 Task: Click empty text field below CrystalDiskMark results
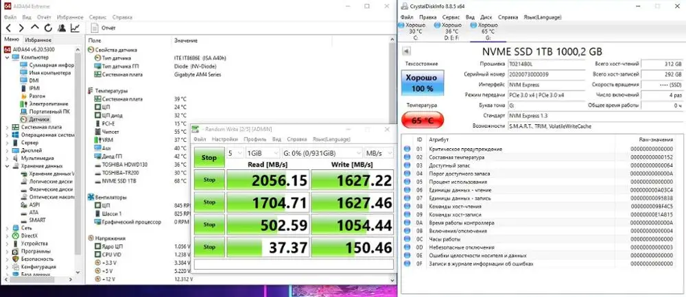pos(294,264)
